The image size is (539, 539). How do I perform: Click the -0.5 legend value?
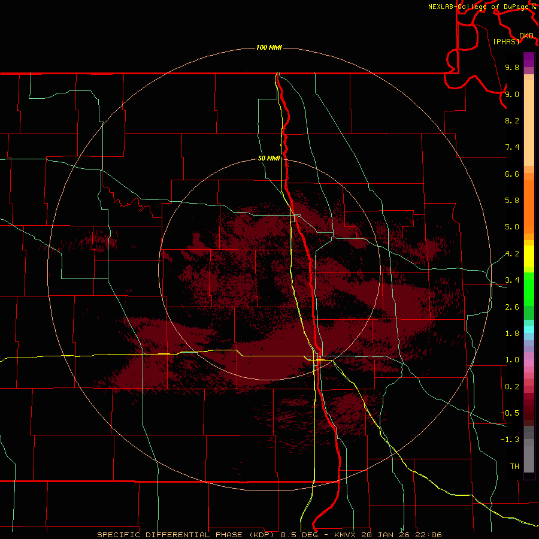(510, 413)
